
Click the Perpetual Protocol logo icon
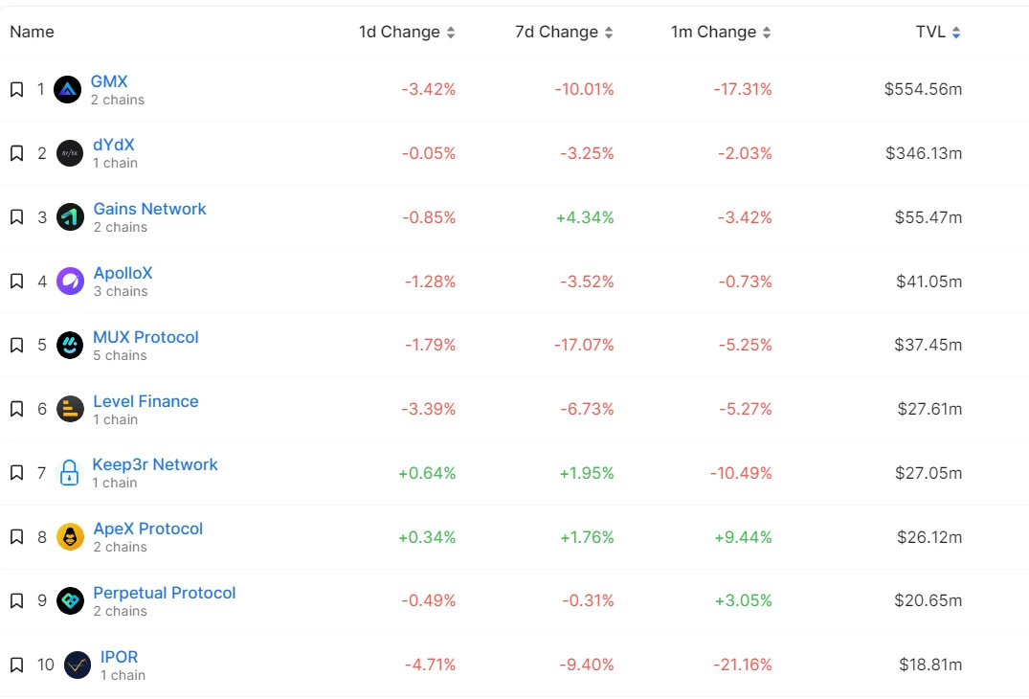(x=70, y=600)
